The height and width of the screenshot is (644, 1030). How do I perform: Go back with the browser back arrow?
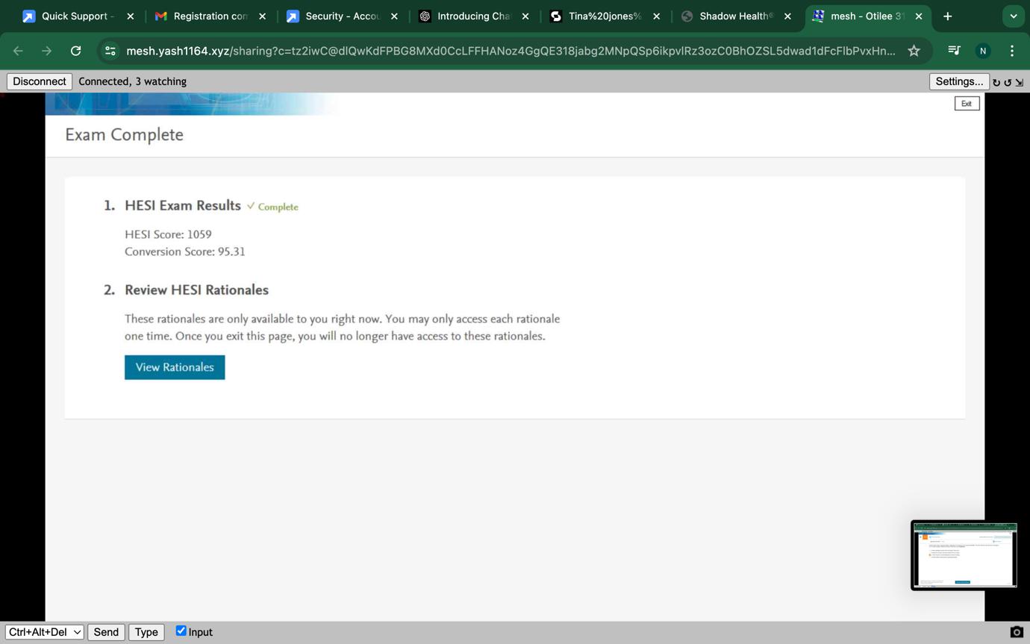19,51
